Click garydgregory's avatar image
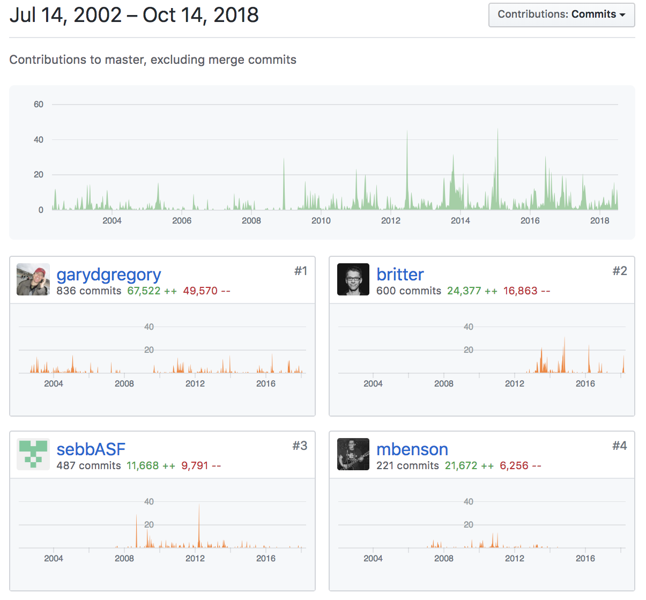 pos(33,279)
